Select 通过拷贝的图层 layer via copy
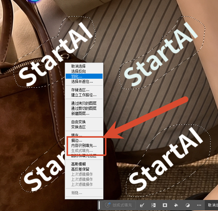Screen dimensions: 218x211 click(84, 103)
